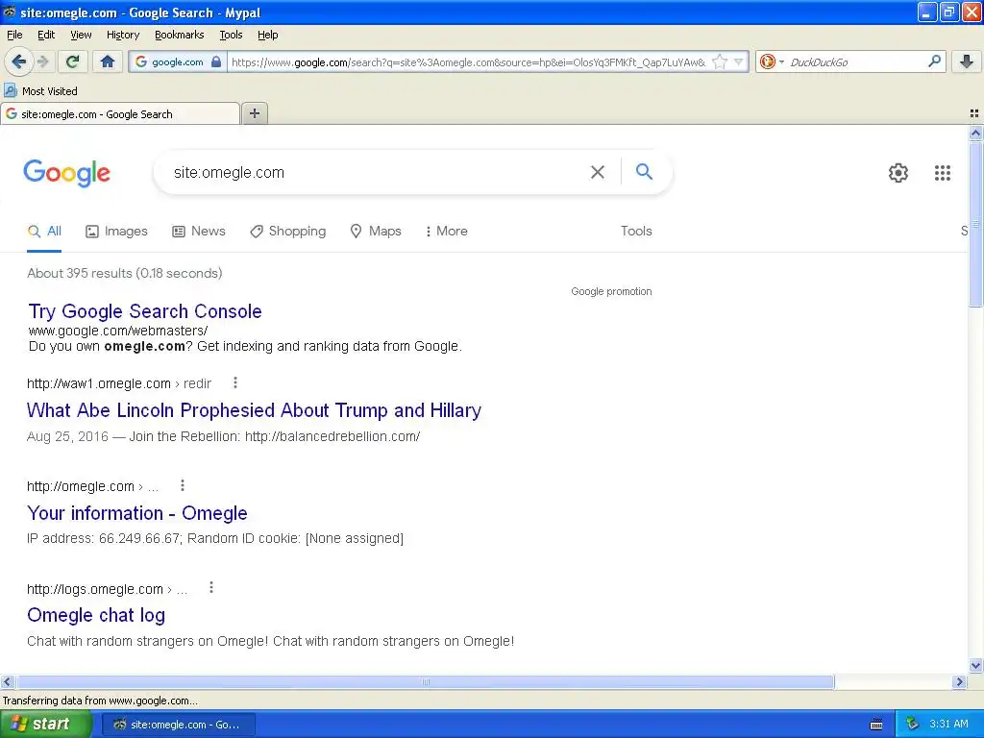The width and height of the screenshot is (984, 738).
Task: Open the Google apps grid
Action: [x=942, y=173]
